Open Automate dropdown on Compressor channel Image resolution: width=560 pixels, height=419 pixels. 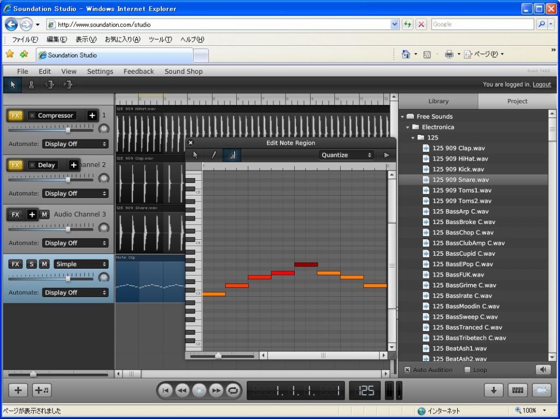[75, 144]
